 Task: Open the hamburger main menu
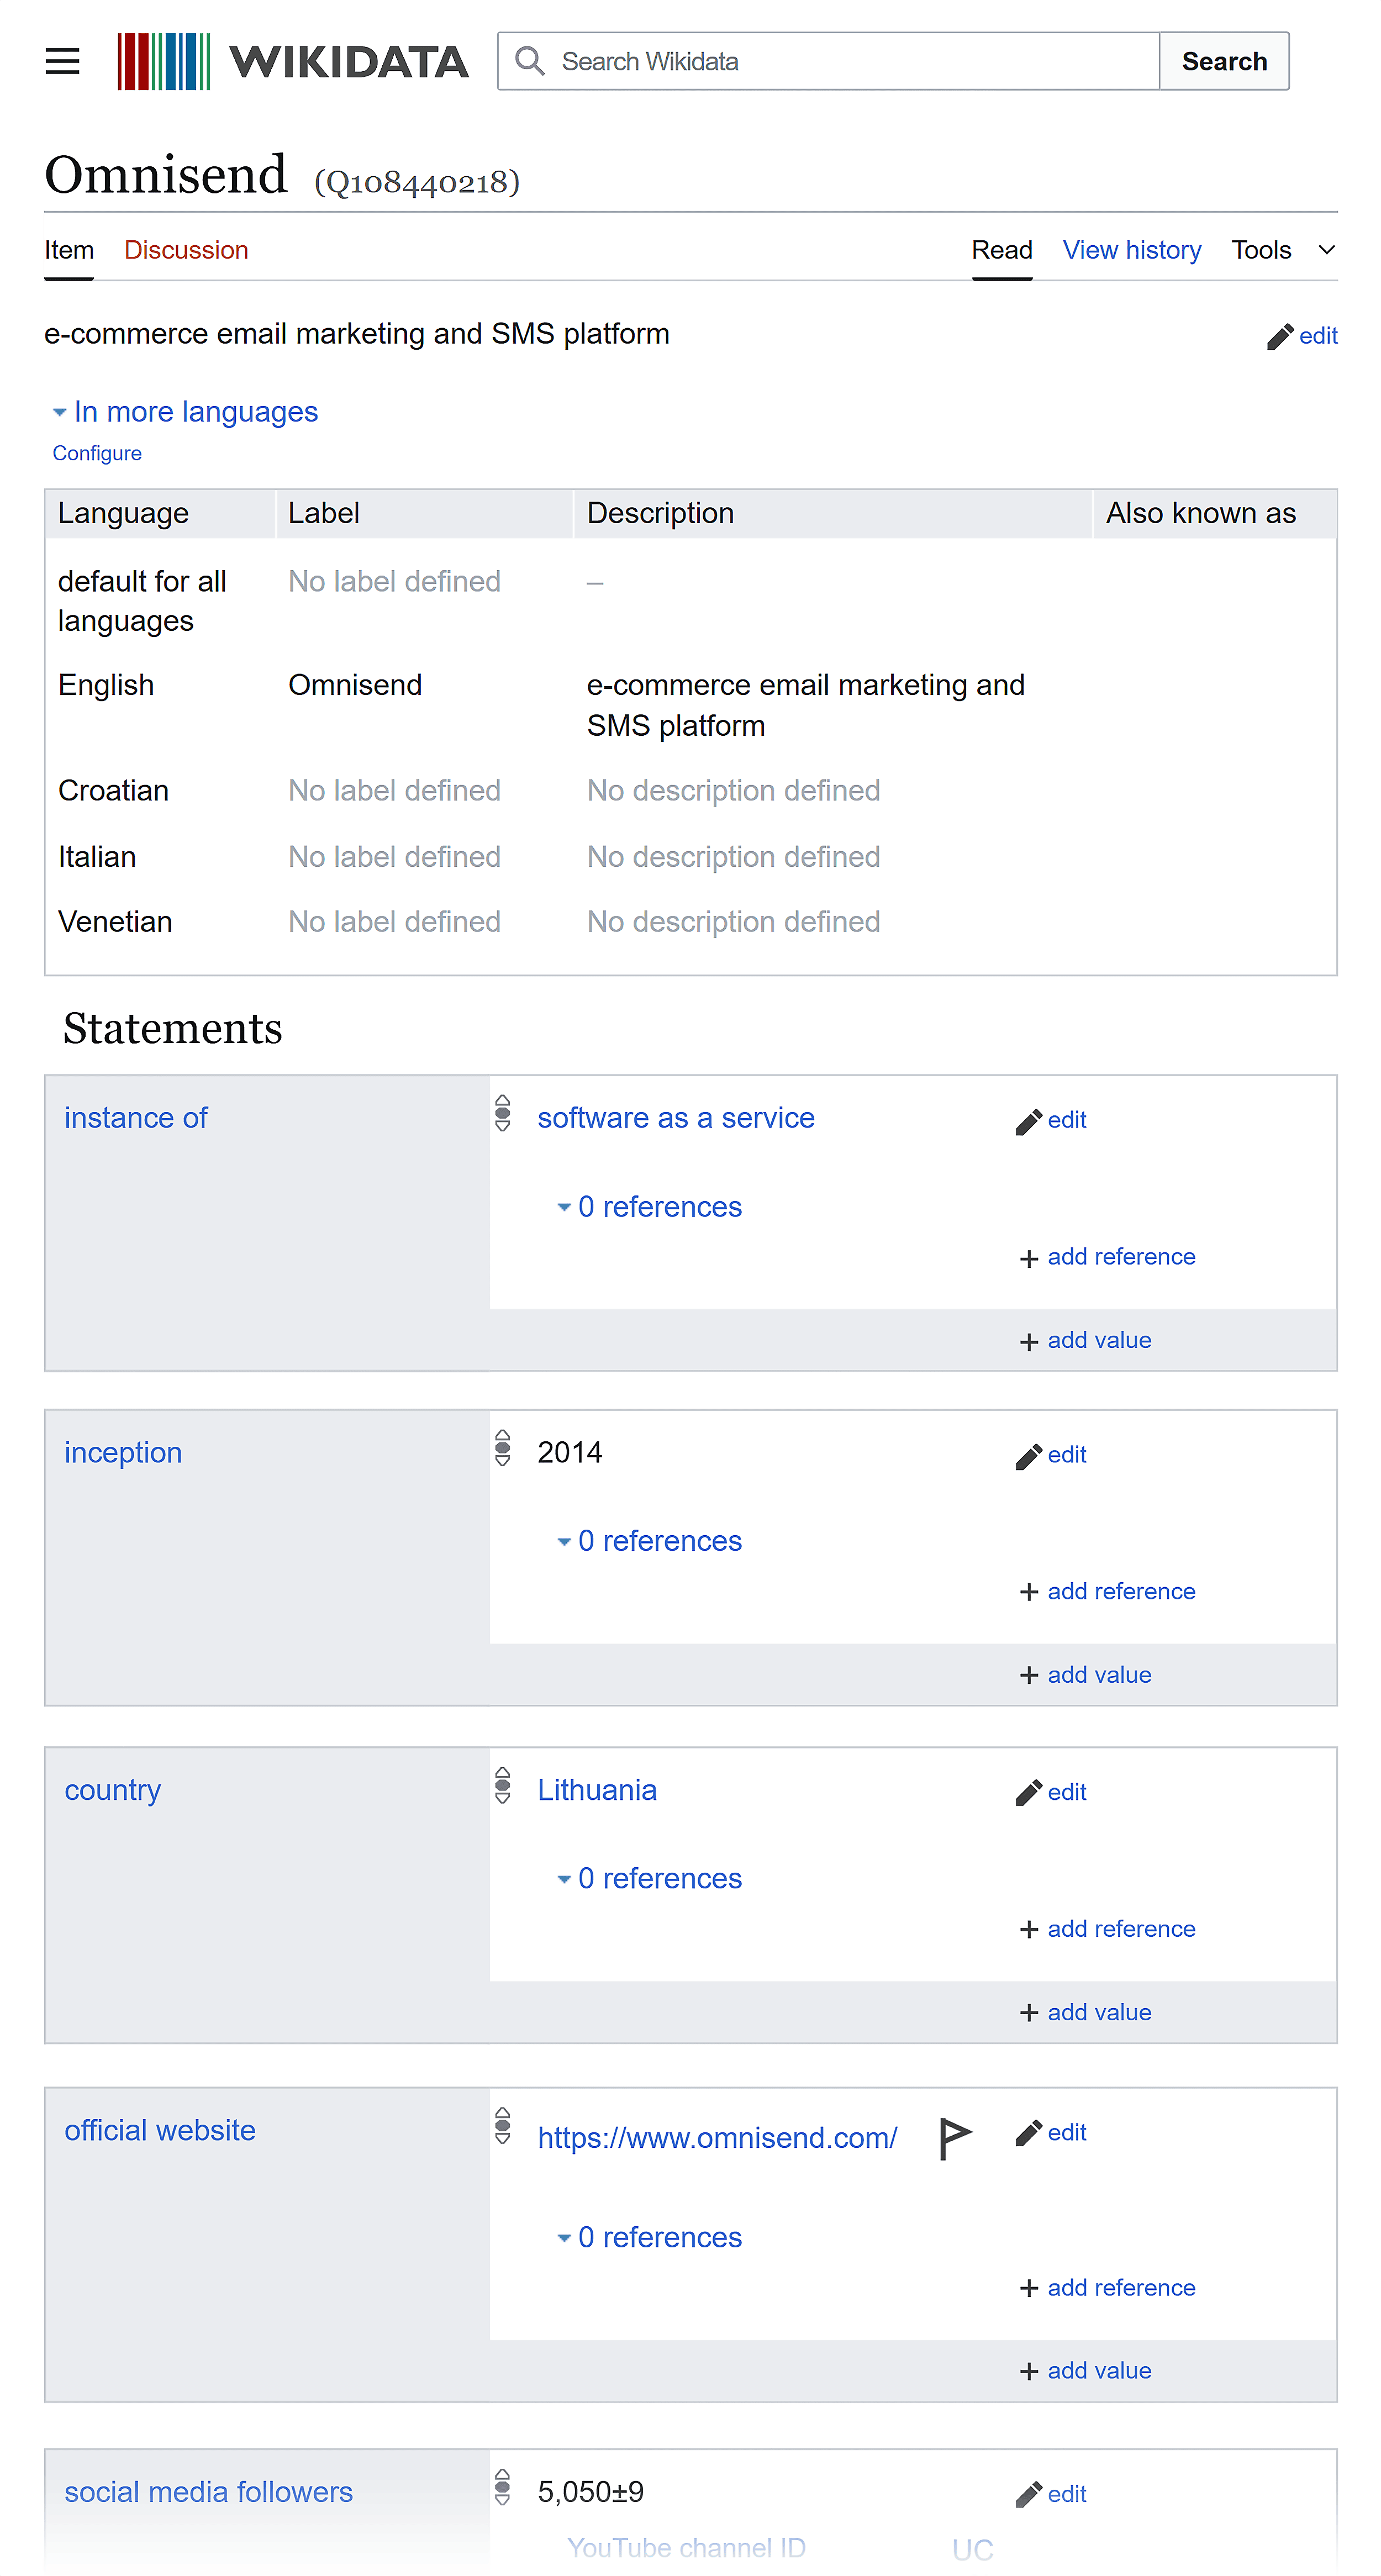pos(62,61)
